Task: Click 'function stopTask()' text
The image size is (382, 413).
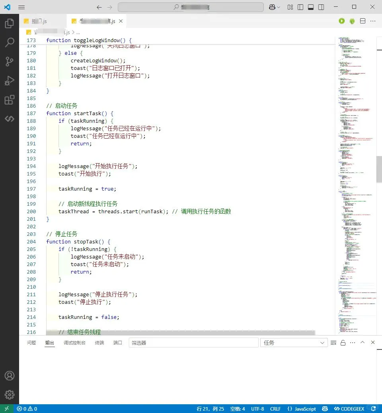Action: [x=75, y=241]
